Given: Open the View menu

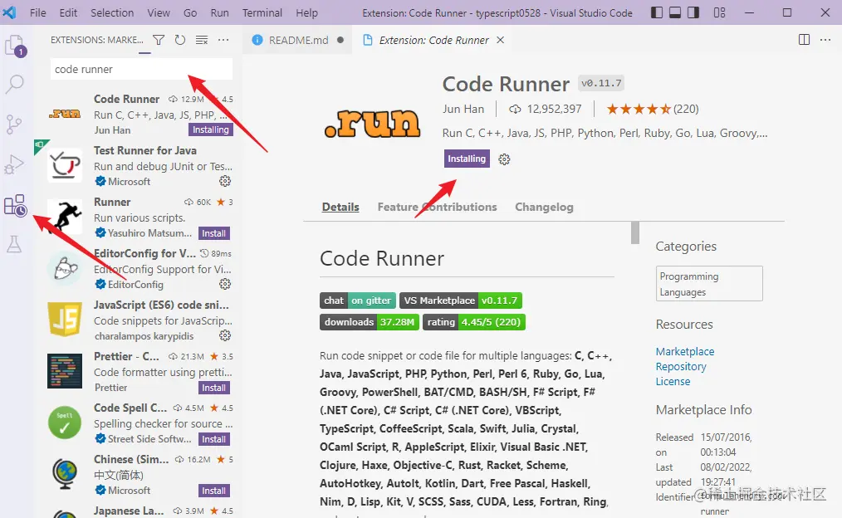Looking at the screenshot, I should tap(159, 12).
